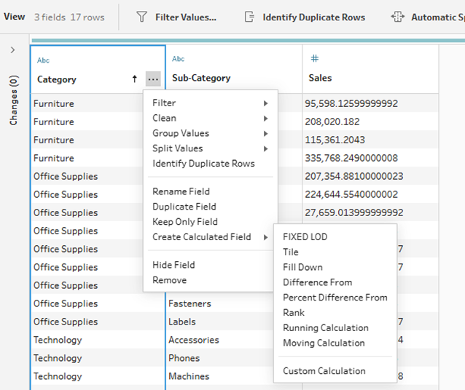The height and width of the screenshot is (390, 465).
Task: Choose Duplicate Field menu option
Action: [x=184, y=207]
